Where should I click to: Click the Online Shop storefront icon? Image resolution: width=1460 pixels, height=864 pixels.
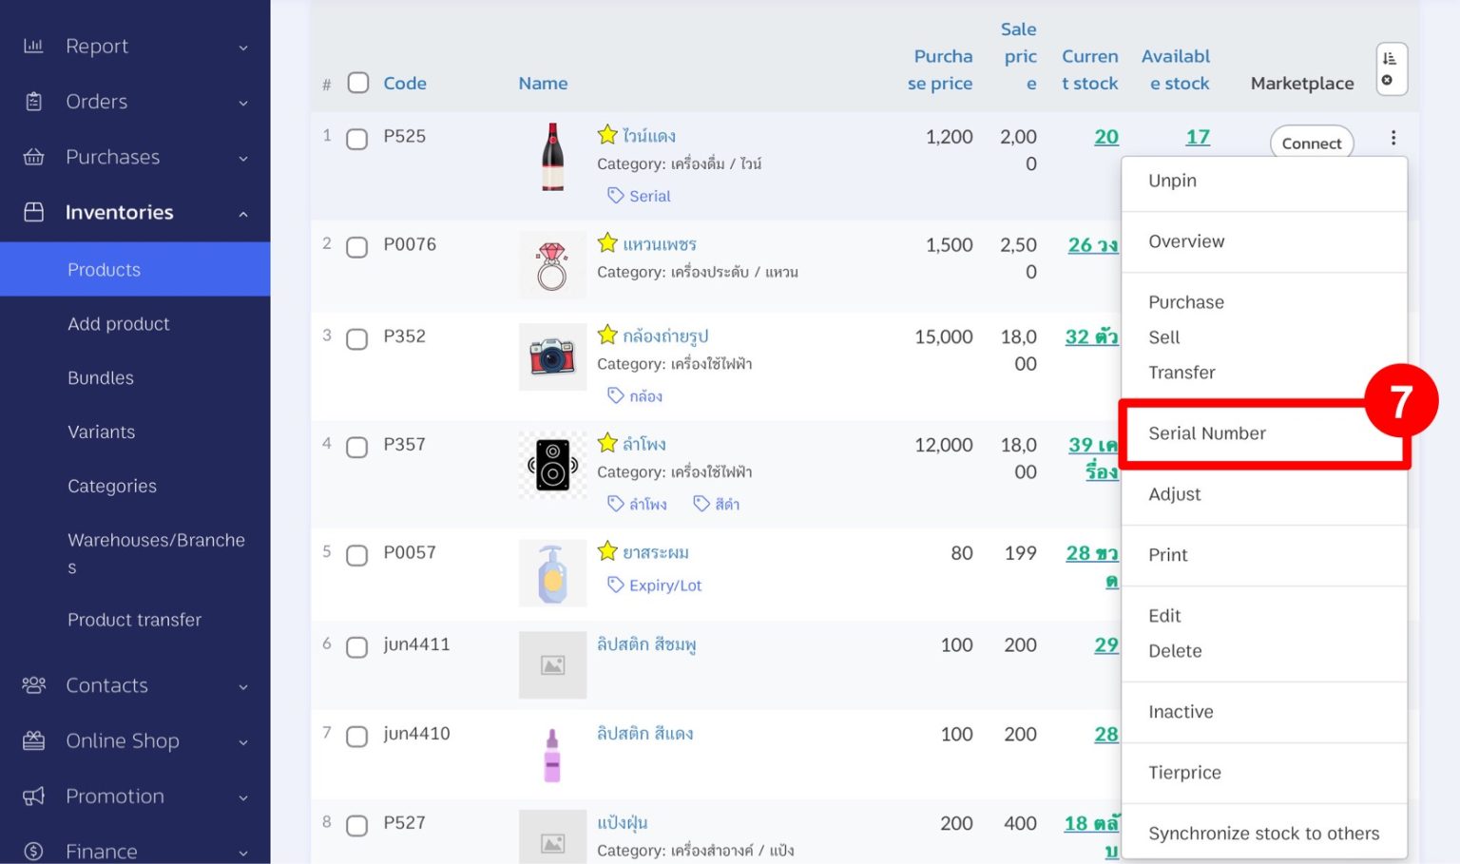click(33, 740)
